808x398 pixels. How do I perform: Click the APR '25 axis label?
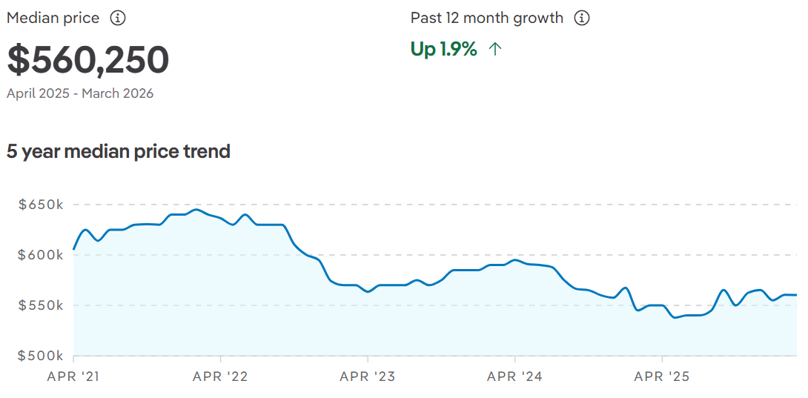pos(661,377)
